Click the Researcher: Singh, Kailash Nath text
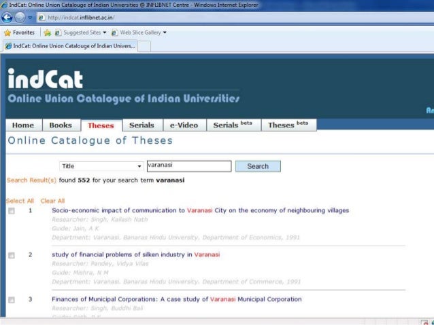The image size is (434, 325). click(99, 220)
